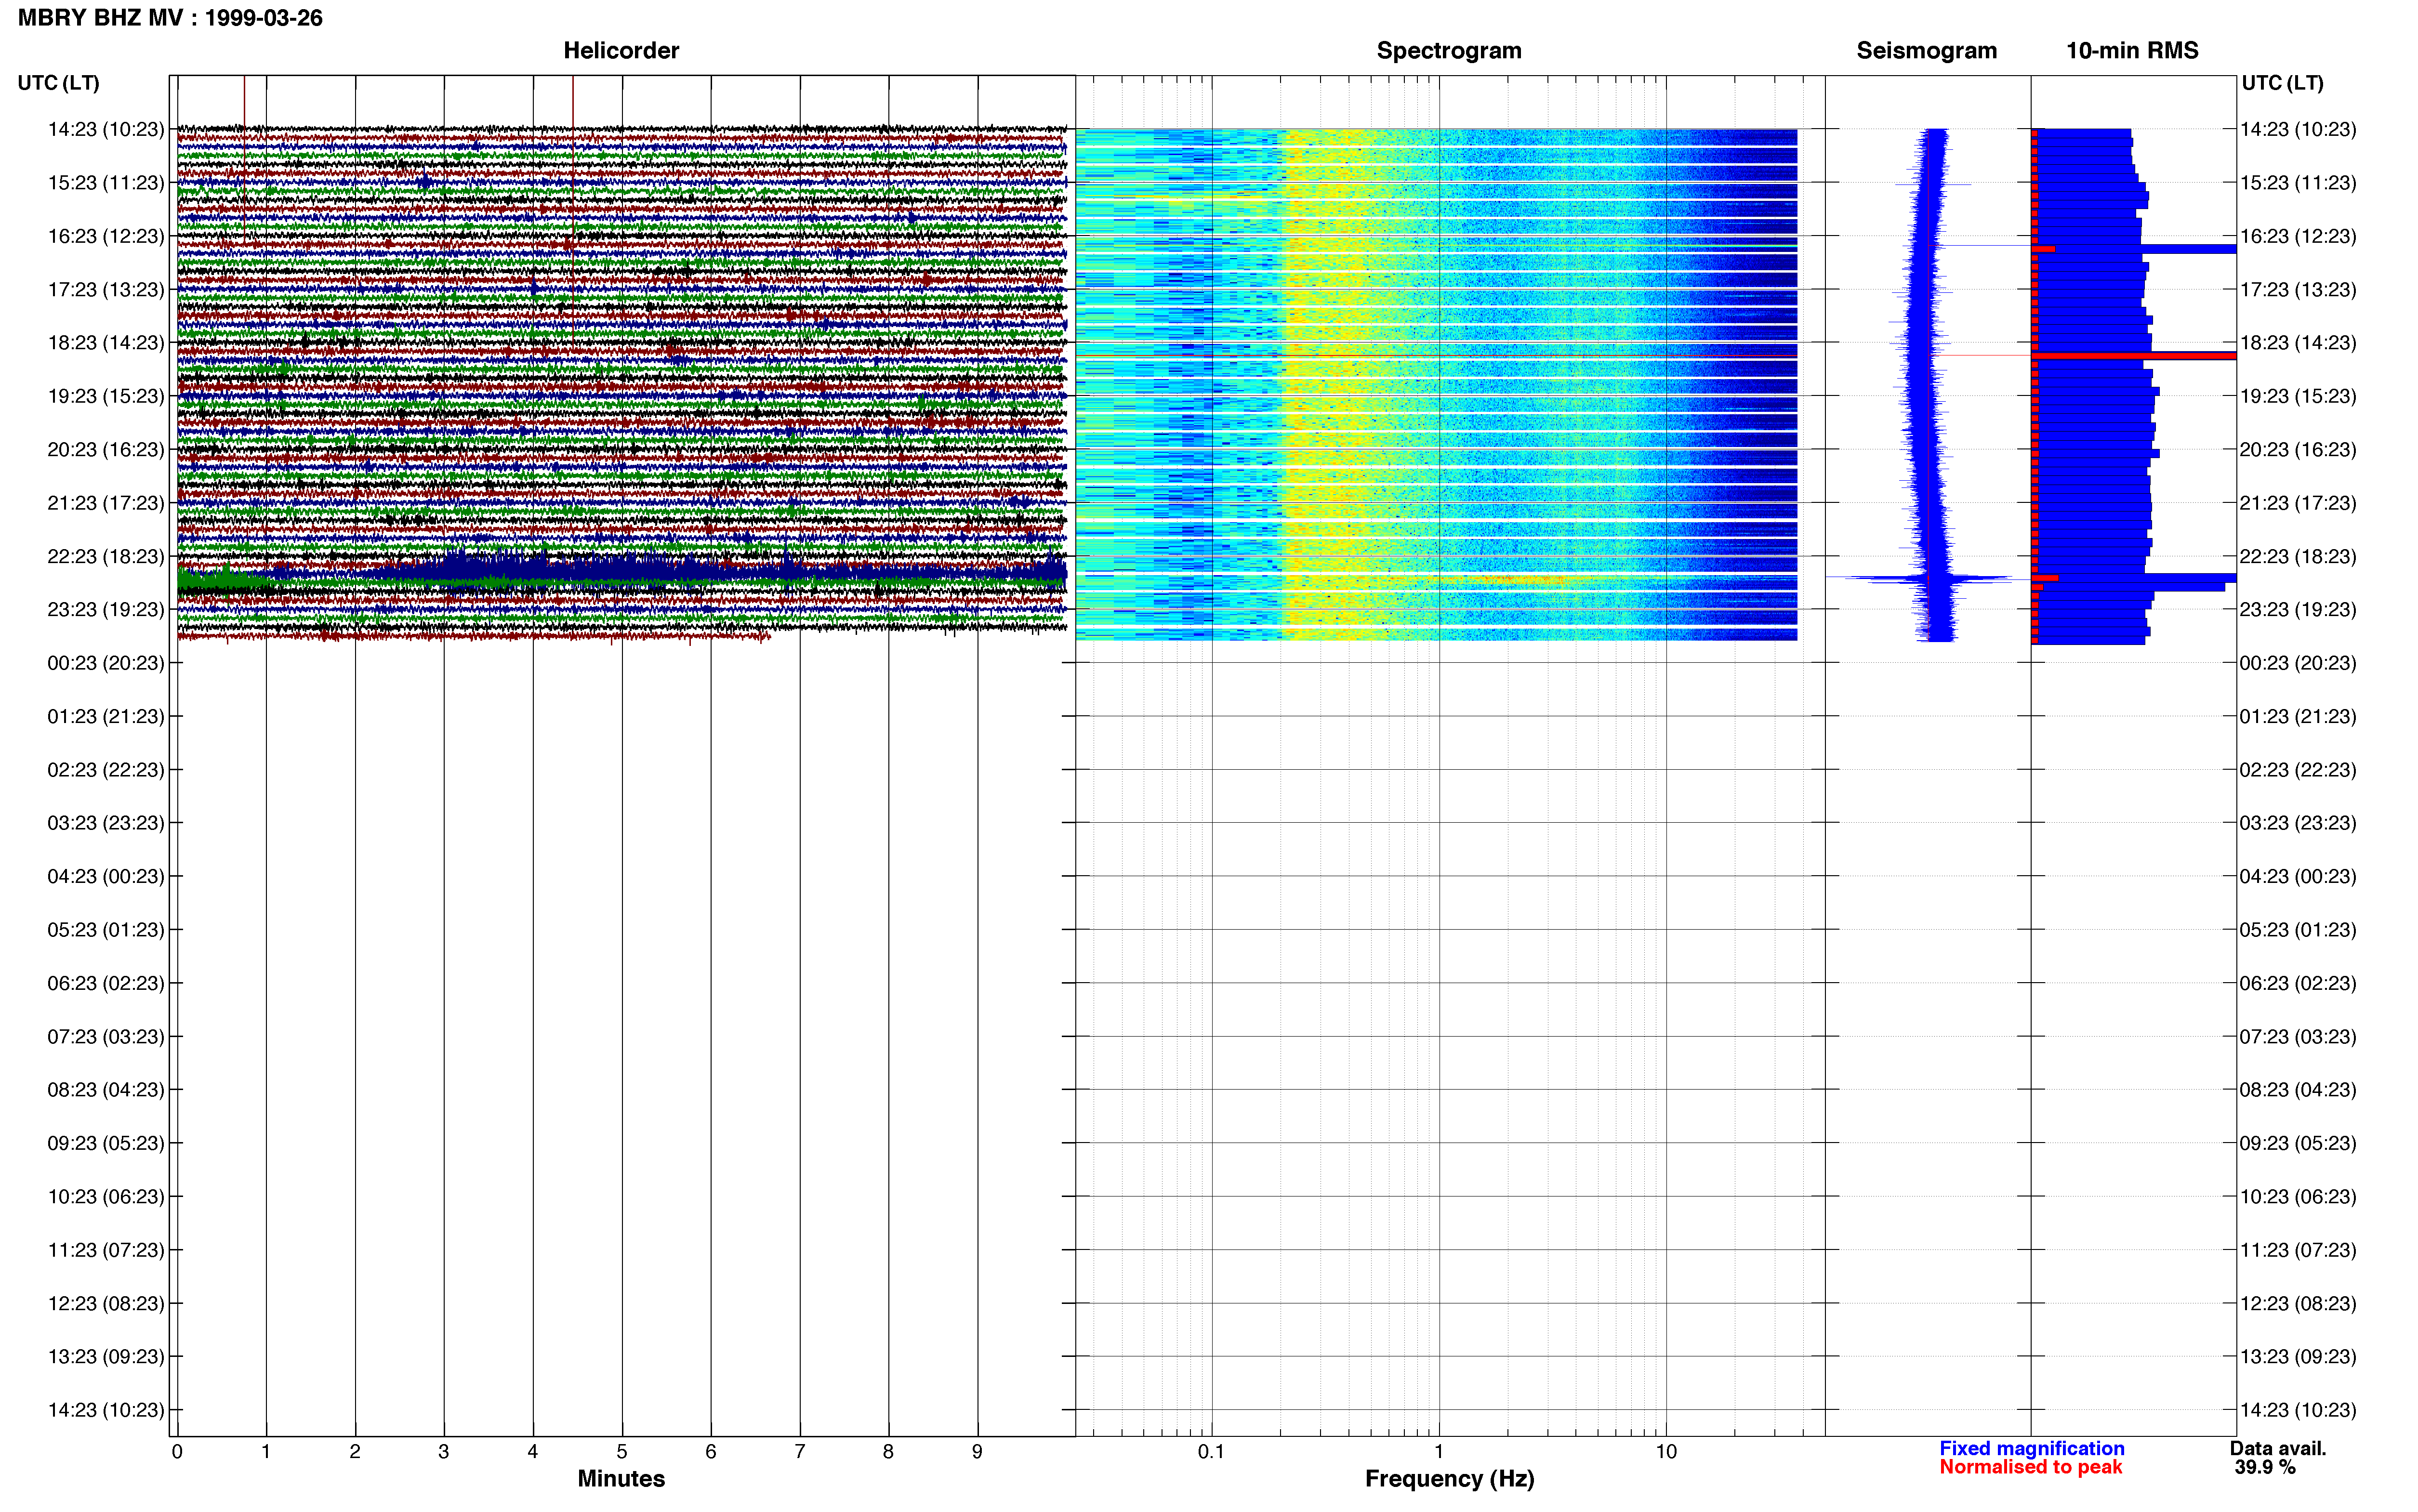This screenshot has height=1512, width=2418.
Task: Click right time label 14:23 (10:23) at bottom
Action: [2298, 1410]
